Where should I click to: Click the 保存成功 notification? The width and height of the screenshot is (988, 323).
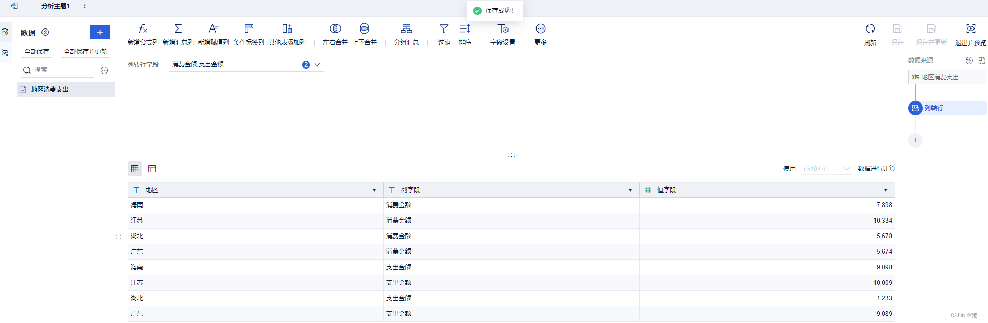click(x=495, y=10)
